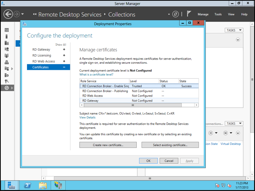255x191 pixels.
Task: Open File Explorer from the taskbar
Action: click(43, 185)
